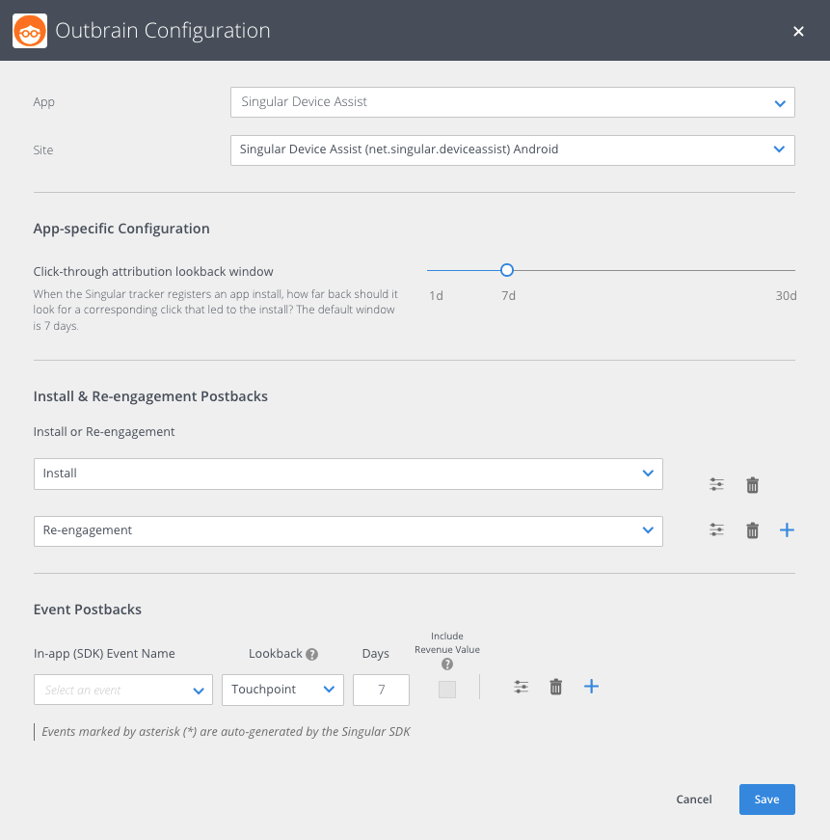
Task: Close the Outbrain Configuration dialog
Action: (x=798, y=32)
